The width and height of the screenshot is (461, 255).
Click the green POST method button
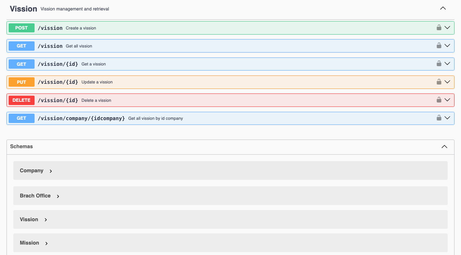click(22, 28)
